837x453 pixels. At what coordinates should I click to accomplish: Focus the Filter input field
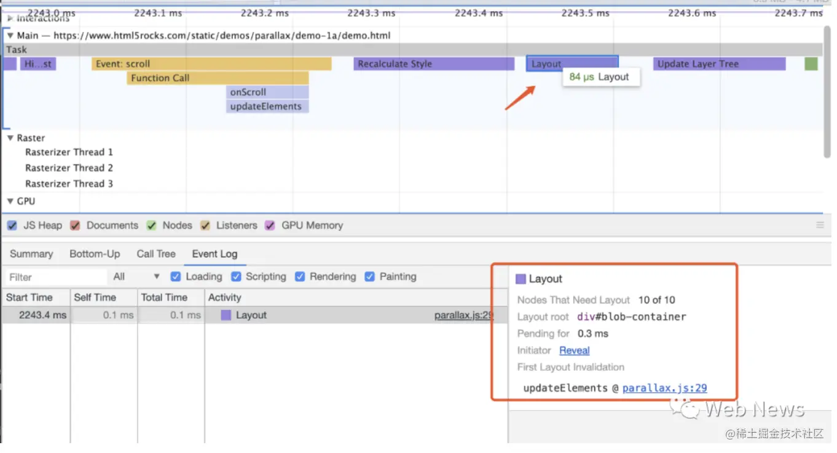click(55, 277)
